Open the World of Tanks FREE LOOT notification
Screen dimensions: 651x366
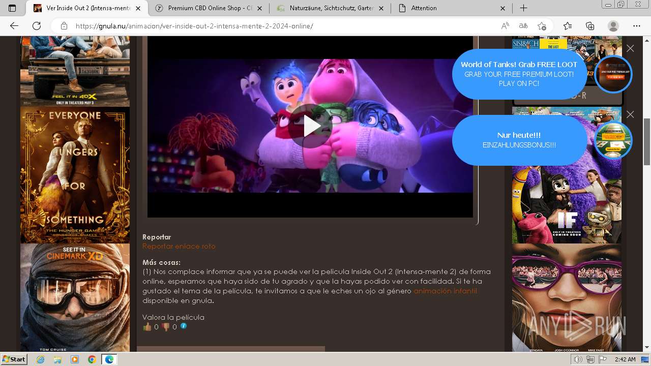click(x=519, y=74)
